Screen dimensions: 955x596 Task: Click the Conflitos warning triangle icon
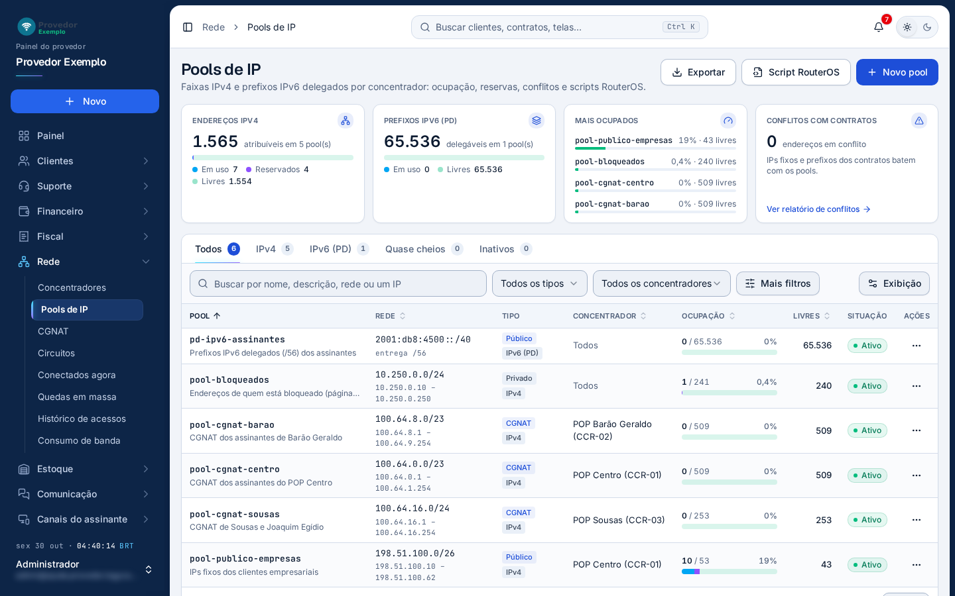(x=919, y=121)
